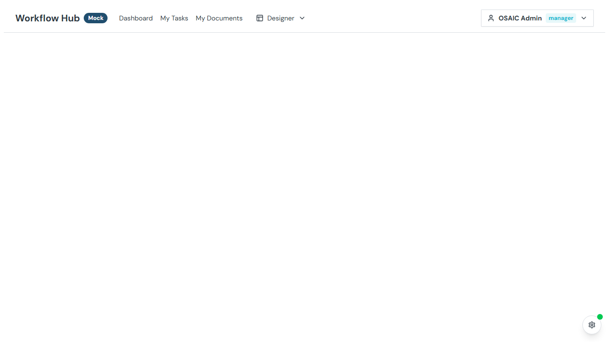Click the OSAIC Admin name text
The height and width of the screenshot is (342, 609).
(520, 18)
